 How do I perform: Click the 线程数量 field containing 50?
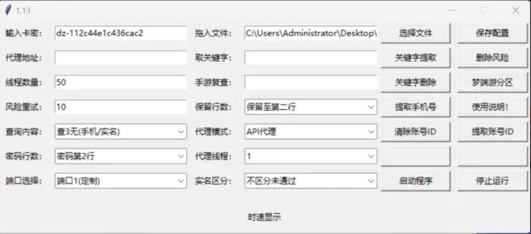coord(121,82)
